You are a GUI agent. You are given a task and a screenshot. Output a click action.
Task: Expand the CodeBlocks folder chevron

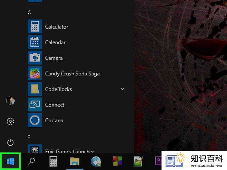click(x=123, y=89)
